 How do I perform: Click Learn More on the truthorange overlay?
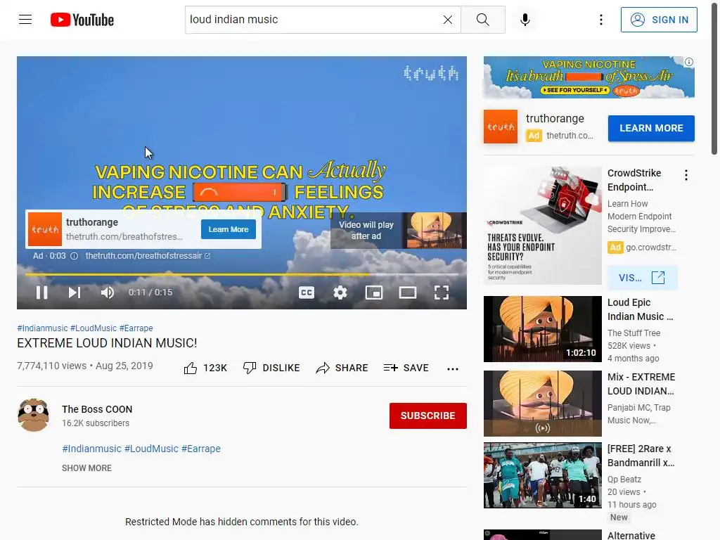[x=229, y=229]
